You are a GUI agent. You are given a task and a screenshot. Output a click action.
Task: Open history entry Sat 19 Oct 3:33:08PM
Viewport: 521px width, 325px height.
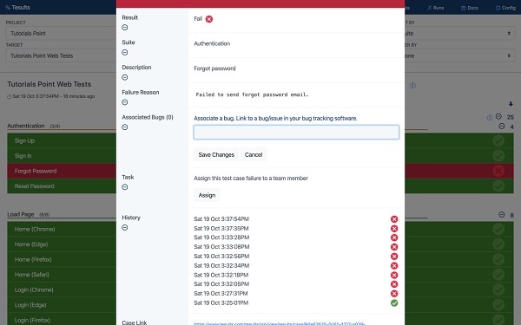221,247
